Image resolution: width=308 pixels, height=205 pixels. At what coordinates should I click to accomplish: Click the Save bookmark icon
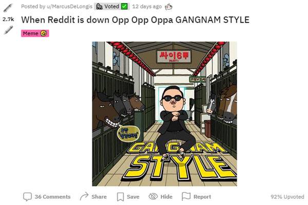click(121, 197)
